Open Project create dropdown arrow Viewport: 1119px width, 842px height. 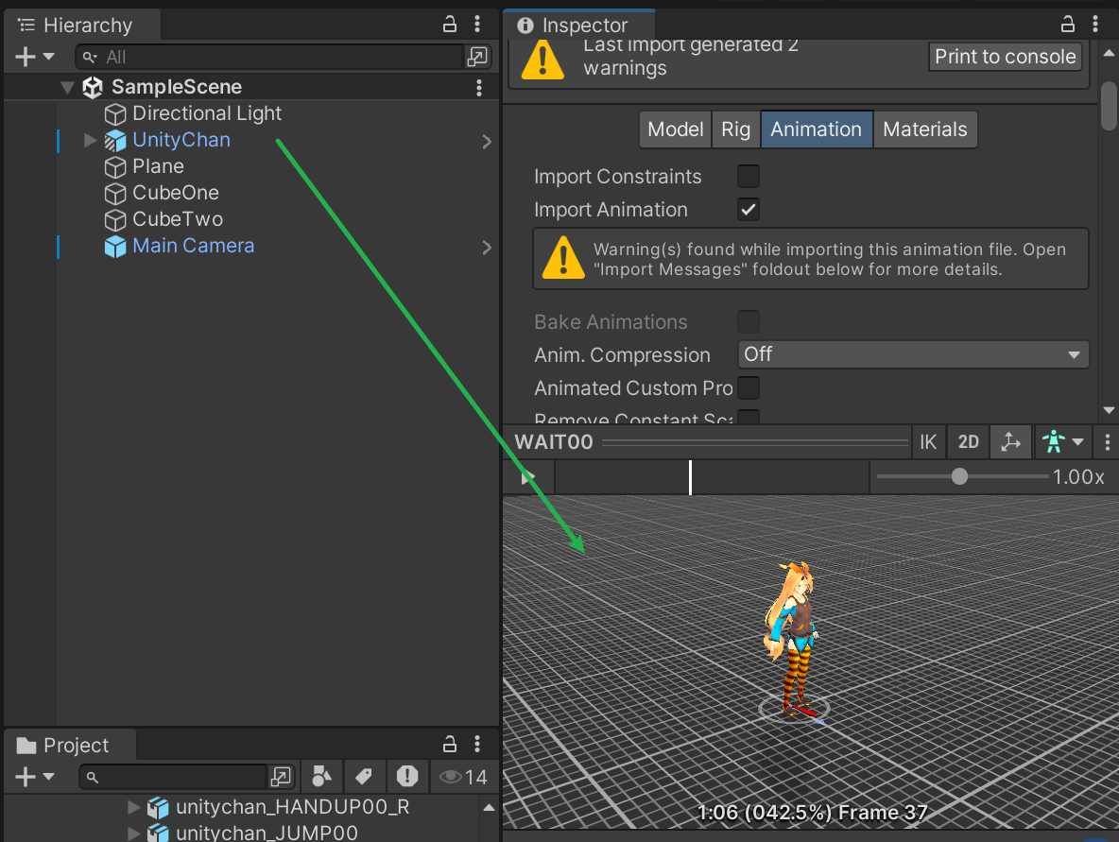pyautogui.click(x=48, y=777)
